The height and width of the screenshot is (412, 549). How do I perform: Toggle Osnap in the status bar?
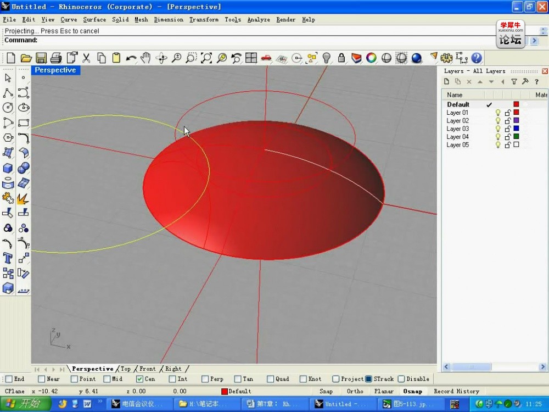pyautogui.click(x=412, y=391)
